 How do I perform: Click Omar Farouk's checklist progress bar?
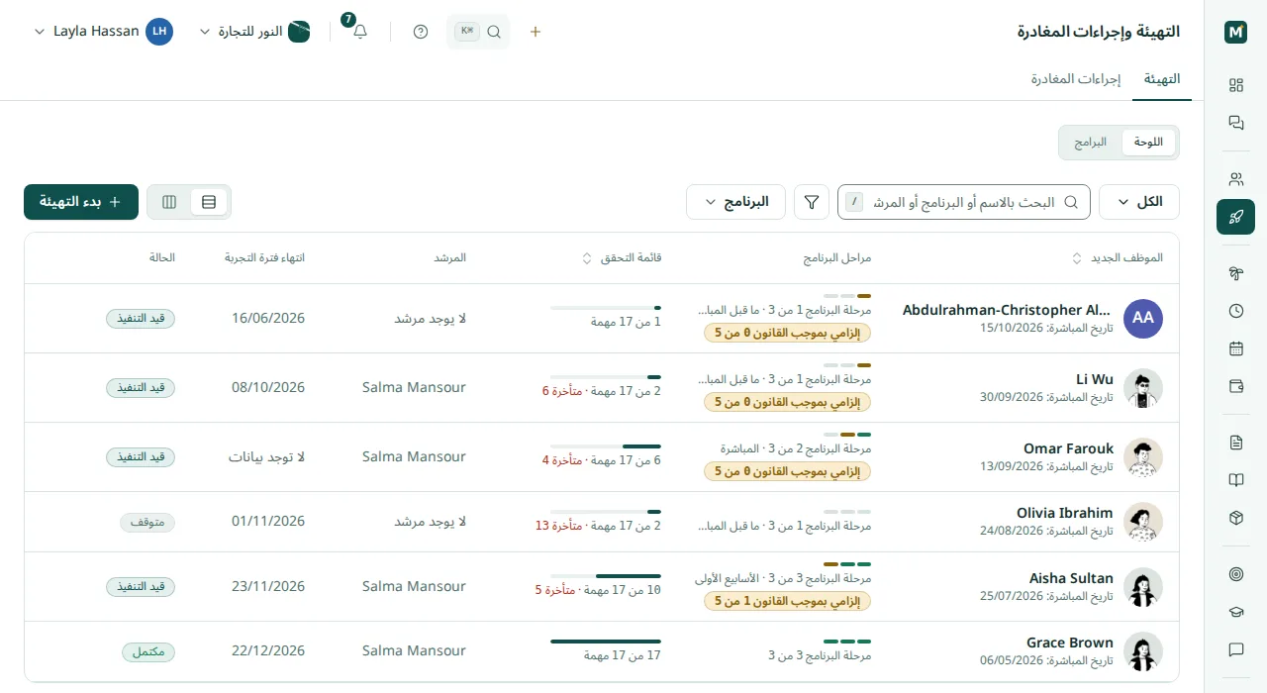tap(606, 447)
